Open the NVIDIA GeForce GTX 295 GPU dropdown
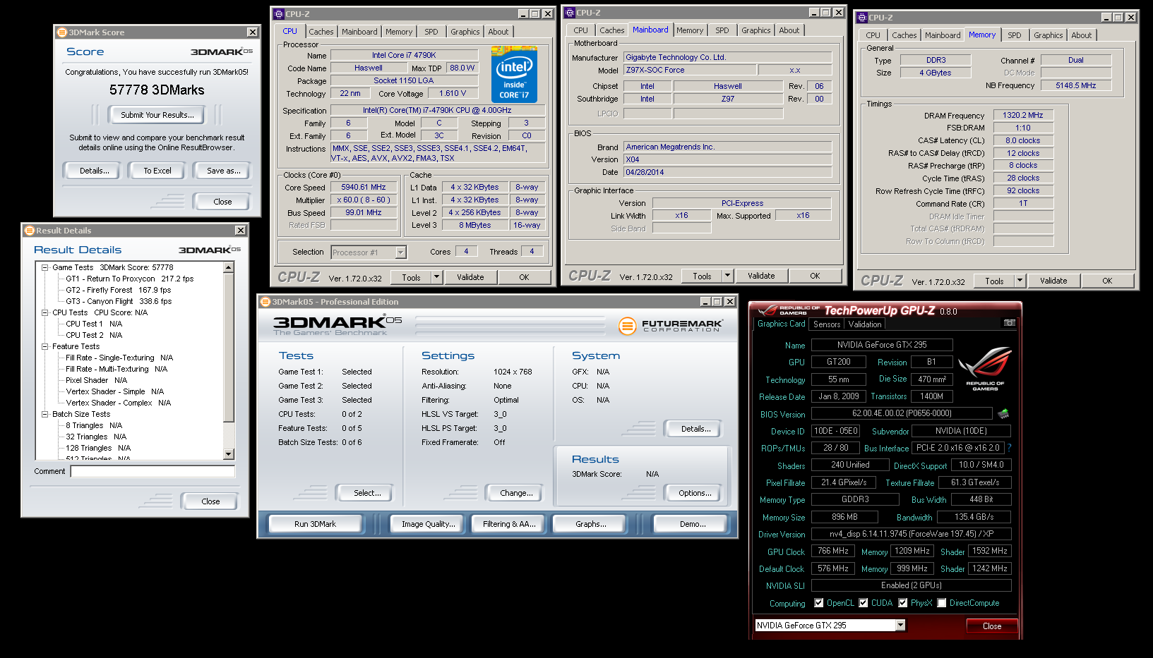Image resolution: width=1153 pixels, height=658 pixels. click(x=900, y=626)
